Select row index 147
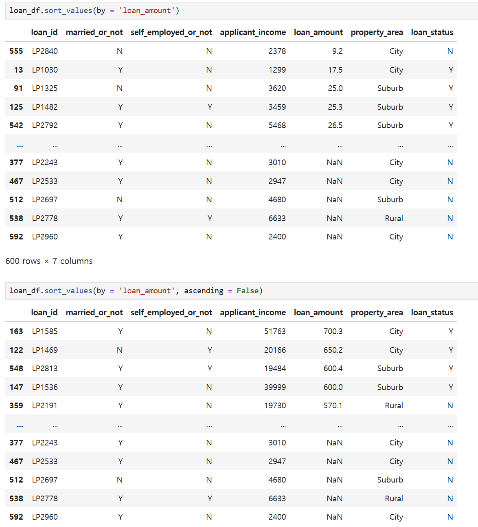This screenshot has height=527, width=478. click(16, 387)
